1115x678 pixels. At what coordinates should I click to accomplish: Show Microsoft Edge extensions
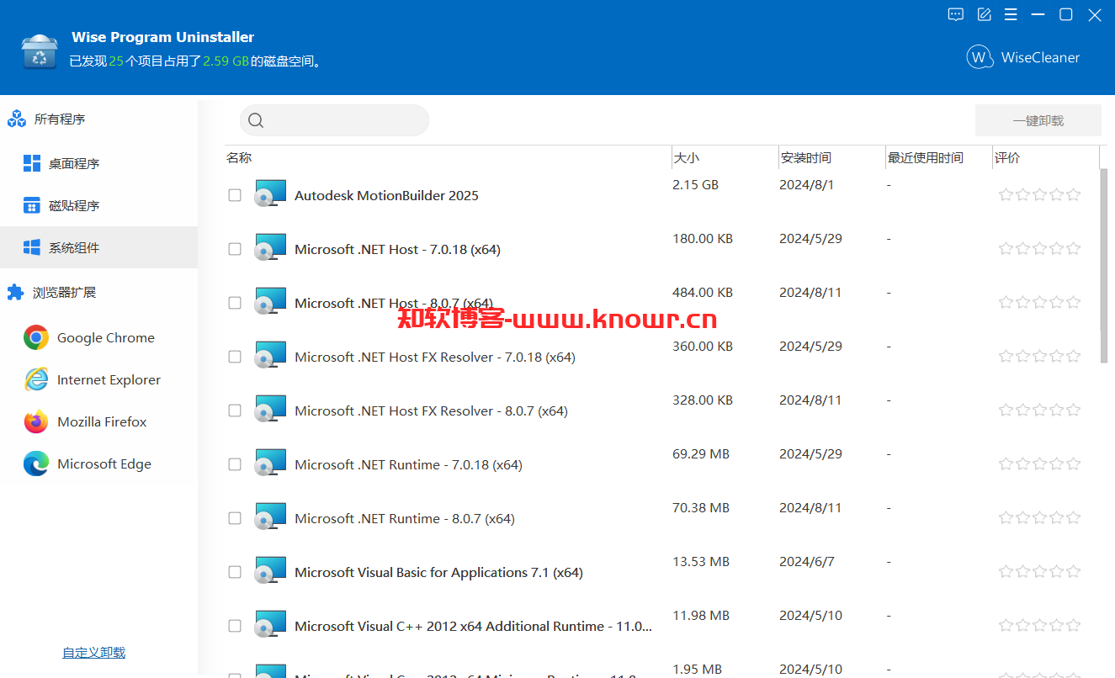point(98,464)
